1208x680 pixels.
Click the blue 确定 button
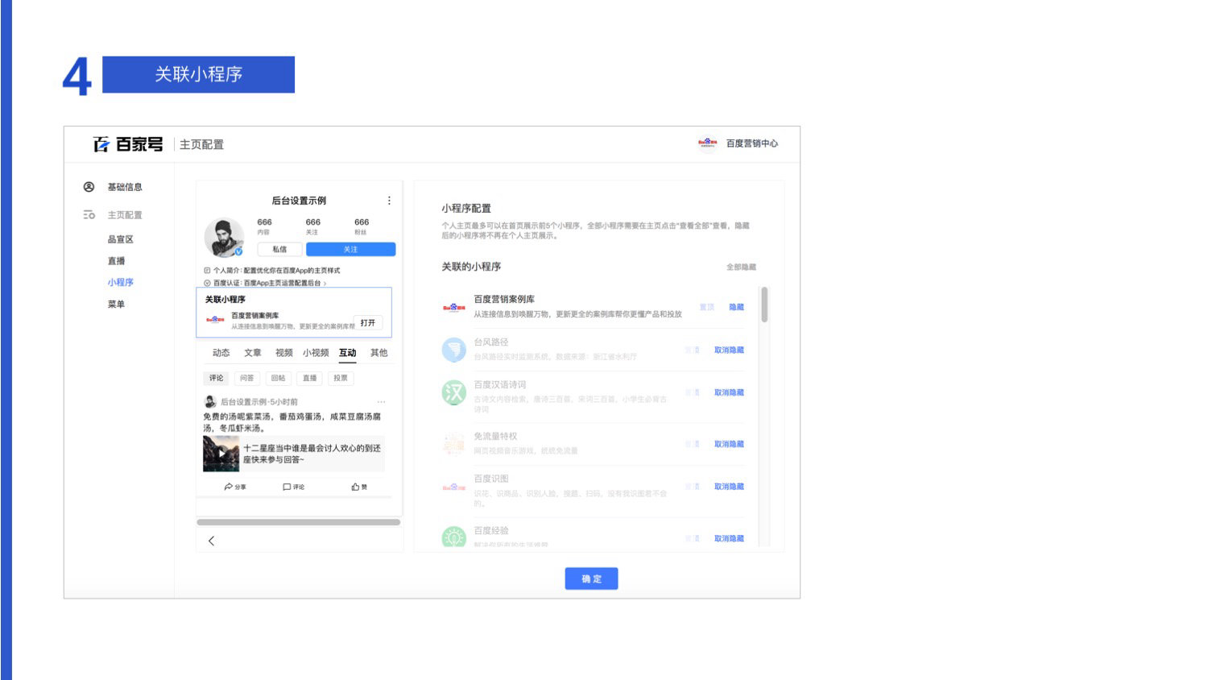592,579
